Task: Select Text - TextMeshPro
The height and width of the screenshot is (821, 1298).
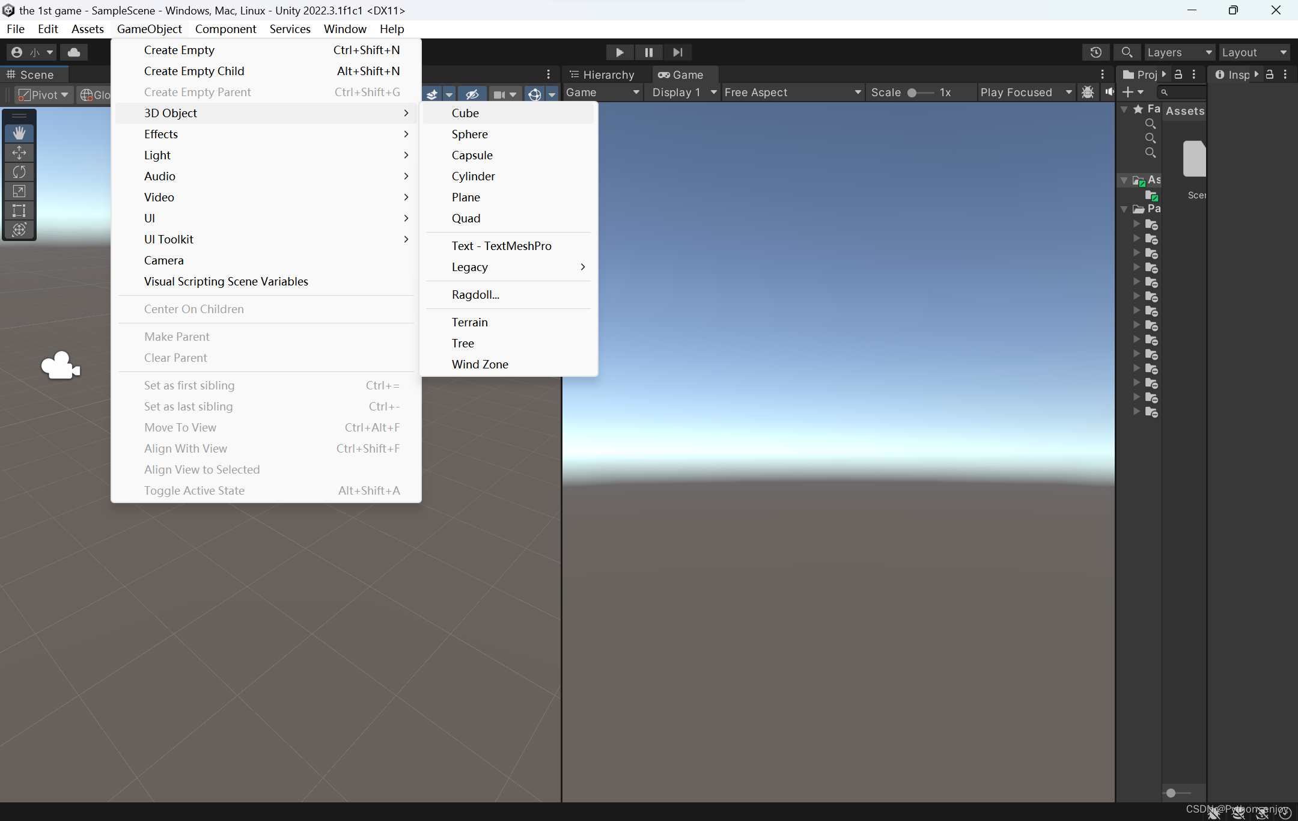Action: 508,246
